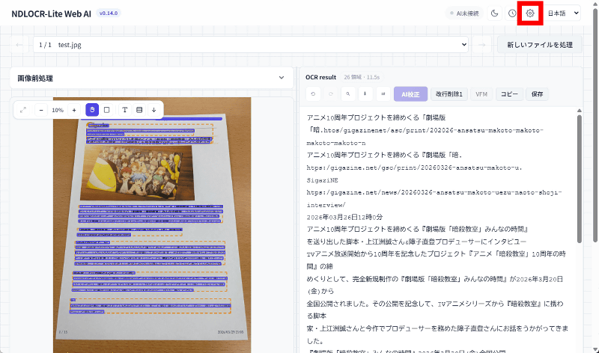Click the text T tool icon
The width and height of the screenshot is (599, 353).
pyautogui.click(x=124, y=110)
